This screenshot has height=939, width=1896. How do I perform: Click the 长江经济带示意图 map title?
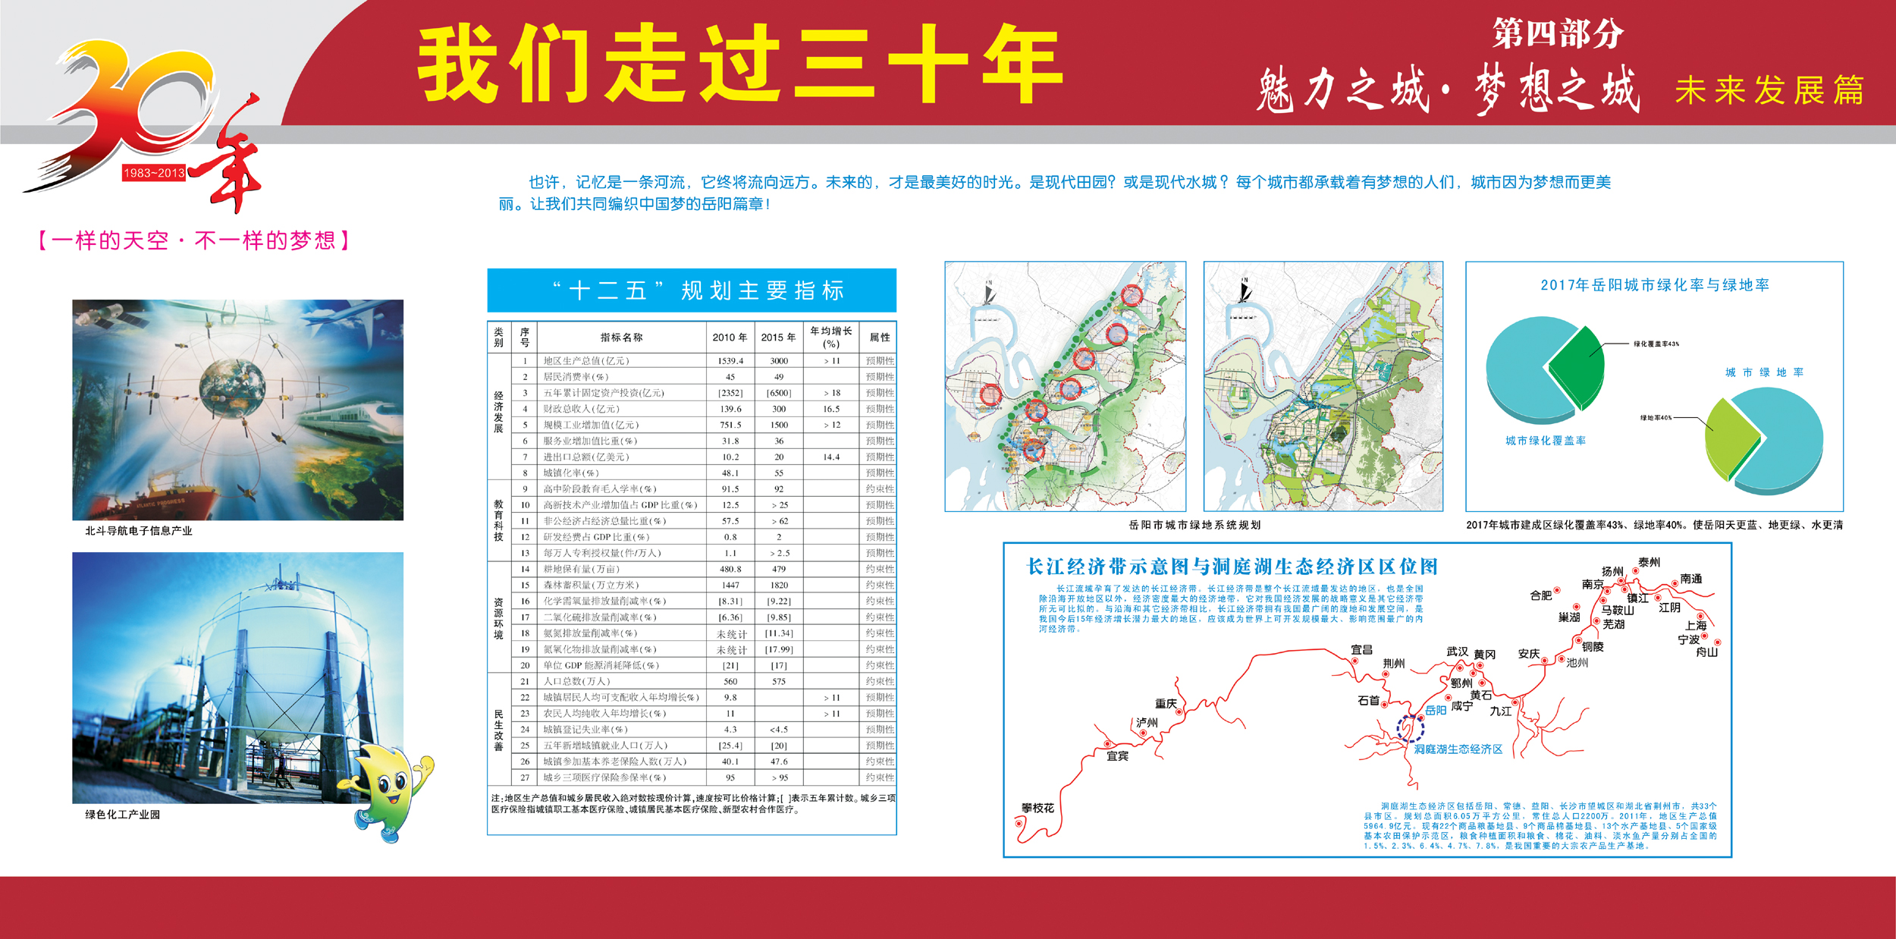click(1231, 567)
